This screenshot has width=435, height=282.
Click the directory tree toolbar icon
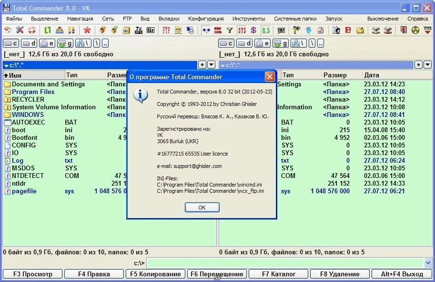[60, 30]
